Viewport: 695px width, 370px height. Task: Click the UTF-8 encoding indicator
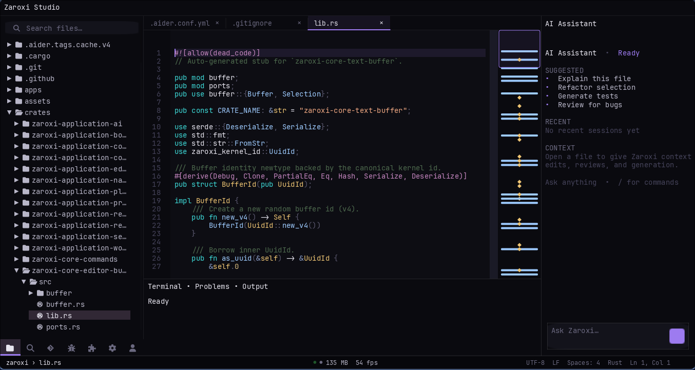pyautogui.click(x=535, y=363)
